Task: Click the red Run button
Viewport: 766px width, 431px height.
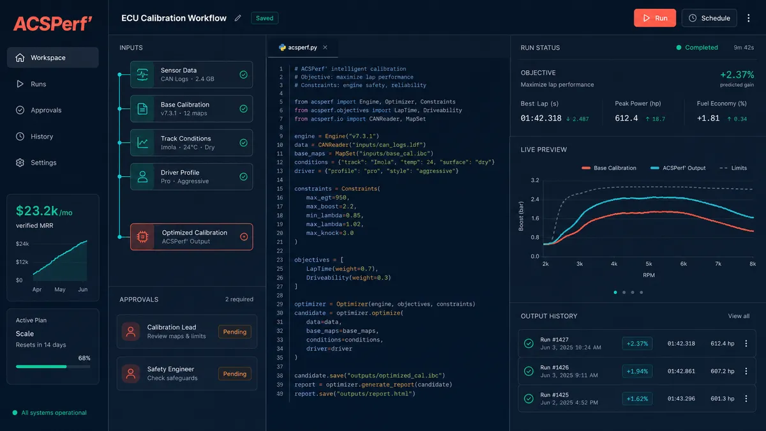Action: coord(655,18)
